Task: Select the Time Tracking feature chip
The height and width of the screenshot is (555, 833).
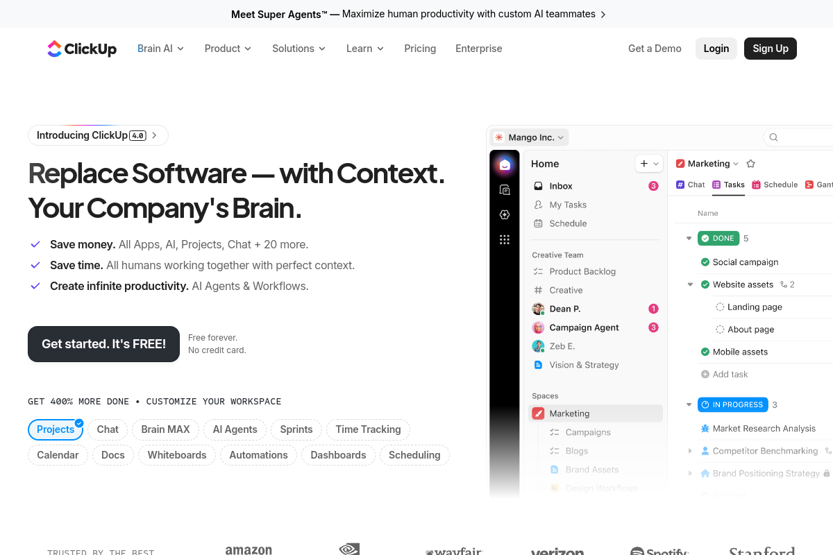Action: point(368,429)
